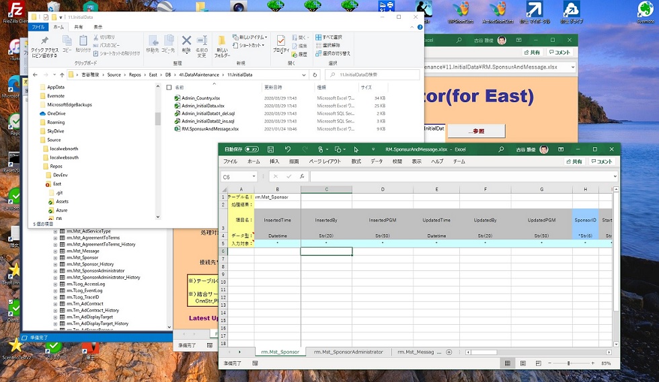The height and width of the screenshot is (382, 659).
Task: Click the insert function fx icon
Action: click(302, 176)
